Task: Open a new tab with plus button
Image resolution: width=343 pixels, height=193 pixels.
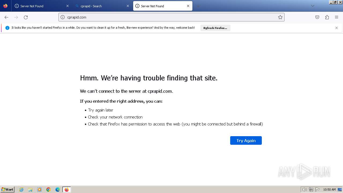Action: 198,6
